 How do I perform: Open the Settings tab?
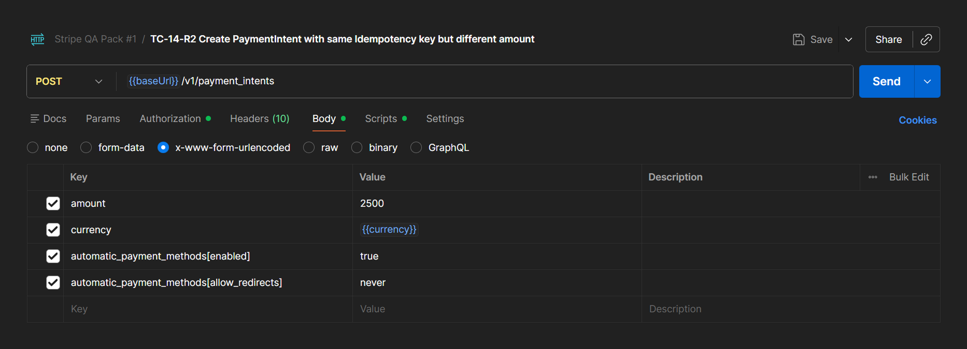point(445,118)
